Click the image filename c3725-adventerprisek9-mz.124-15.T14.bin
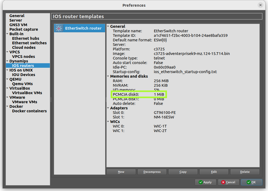Viewport: 268px width, 191px height. (192, 54)
